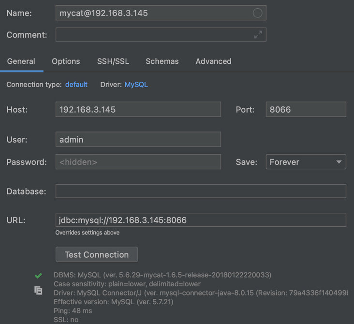Select the Forever save option combo box

(x=300, y=162)
